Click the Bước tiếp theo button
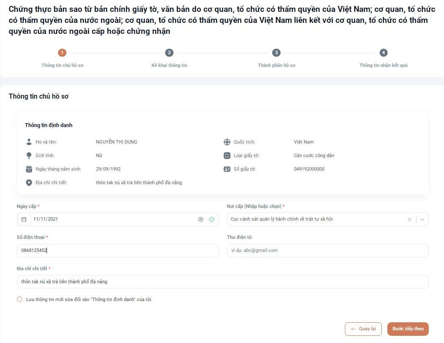The height and width of the screenshot is (343, 444). click(408, 329)
